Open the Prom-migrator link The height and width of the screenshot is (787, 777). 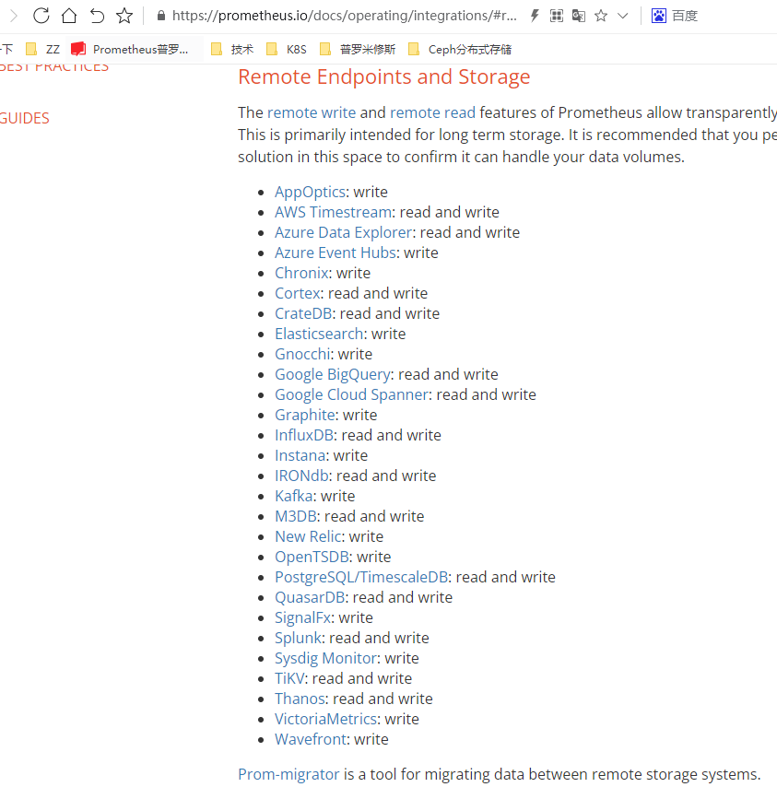(288, 774)
